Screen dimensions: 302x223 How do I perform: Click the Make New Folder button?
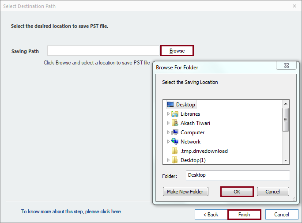(x=185, y=192)
